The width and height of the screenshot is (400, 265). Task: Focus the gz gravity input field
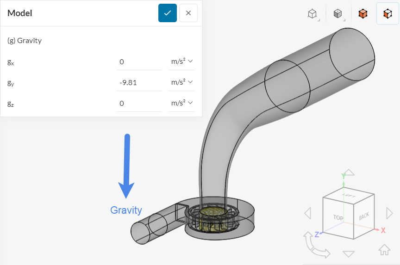[139, 104]
